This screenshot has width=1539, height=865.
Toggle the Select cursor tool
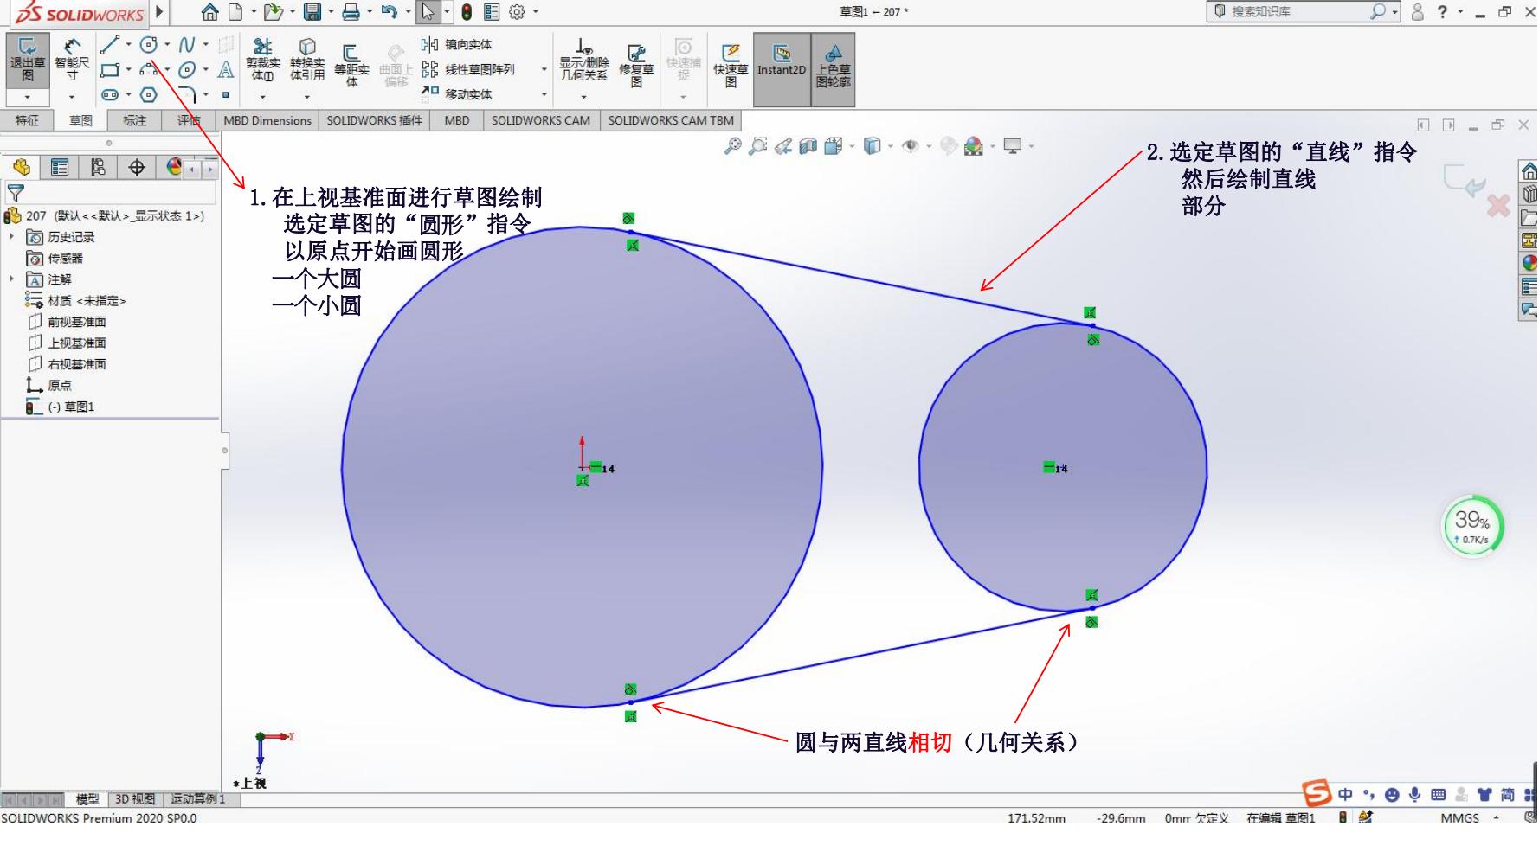pyautogui.click(x=428, y=12)
